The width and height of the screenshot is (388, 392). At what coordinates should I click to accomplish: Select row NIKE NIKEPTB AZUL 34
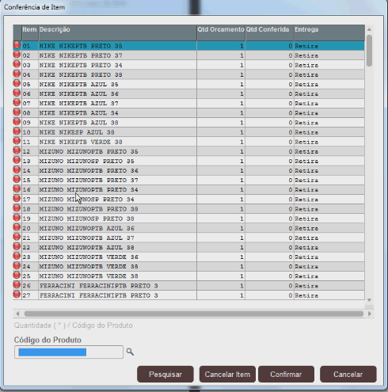click(188, 113)
